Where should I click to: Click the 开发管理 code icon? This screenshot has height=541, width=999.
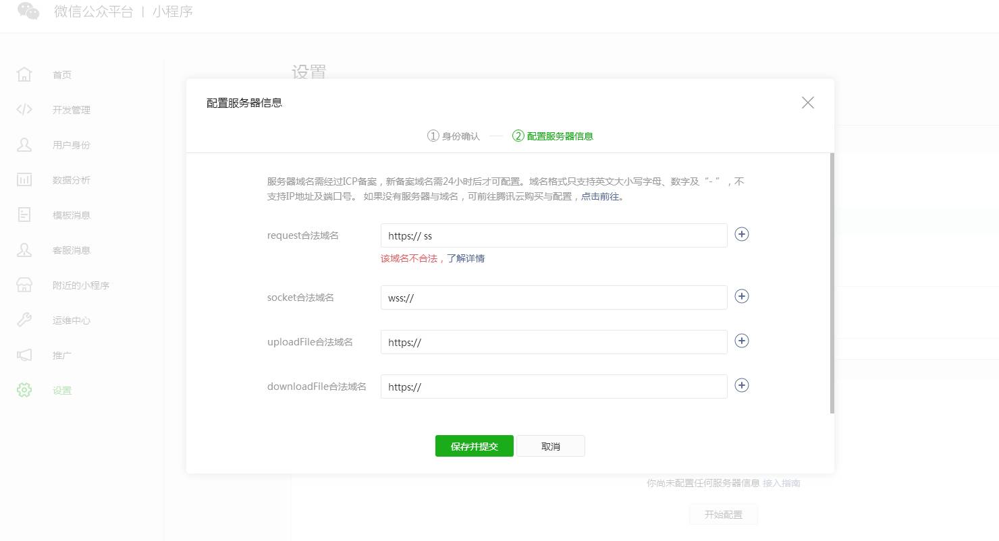tap(24, 109)
